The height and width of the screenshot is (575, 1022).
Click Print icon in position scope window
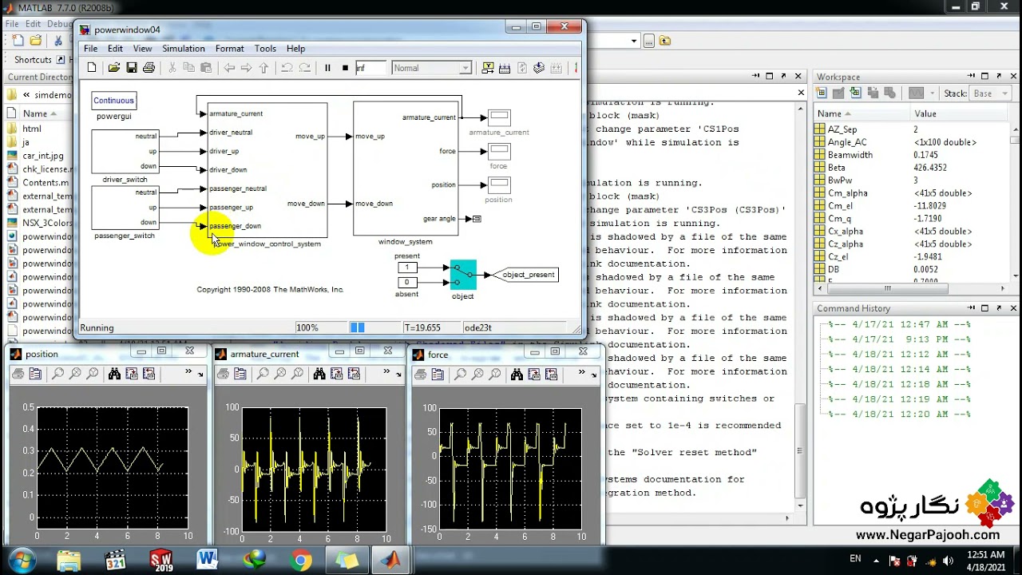click(x=18, y=374)
